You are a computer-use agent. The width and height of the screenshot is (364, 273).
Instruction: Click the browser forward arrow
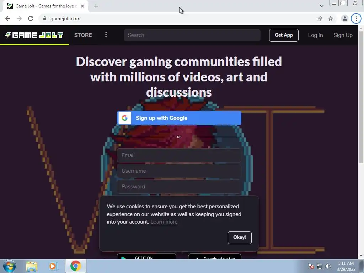[x=19, y=18]
